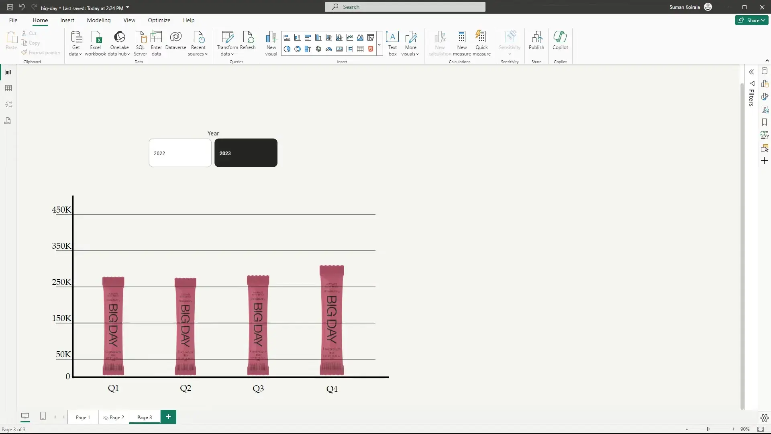Screen dimensions: 771x434
Task: Select 2022 in the Year slicer
Action: (x=180, y=153)
